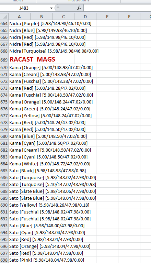This screenshot has width=151, height=263.
Task: Click cell Sato [Pink] [5.98/148.04/47.98/0.00]
Action: [x=47, y=260]
